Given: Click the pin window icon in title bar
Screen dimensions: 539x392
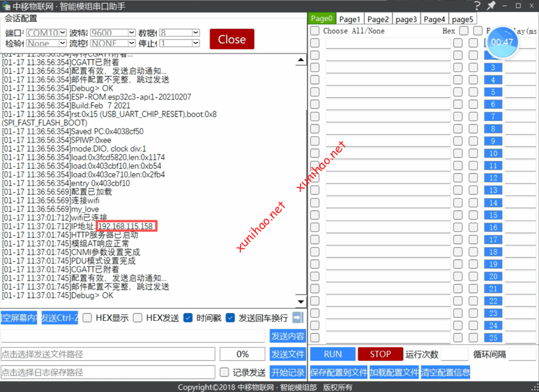Looking at the screenshot, I should 491,6.
